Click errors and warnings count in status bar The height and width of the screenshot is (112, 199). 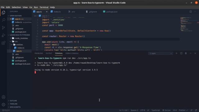point(6,110)
